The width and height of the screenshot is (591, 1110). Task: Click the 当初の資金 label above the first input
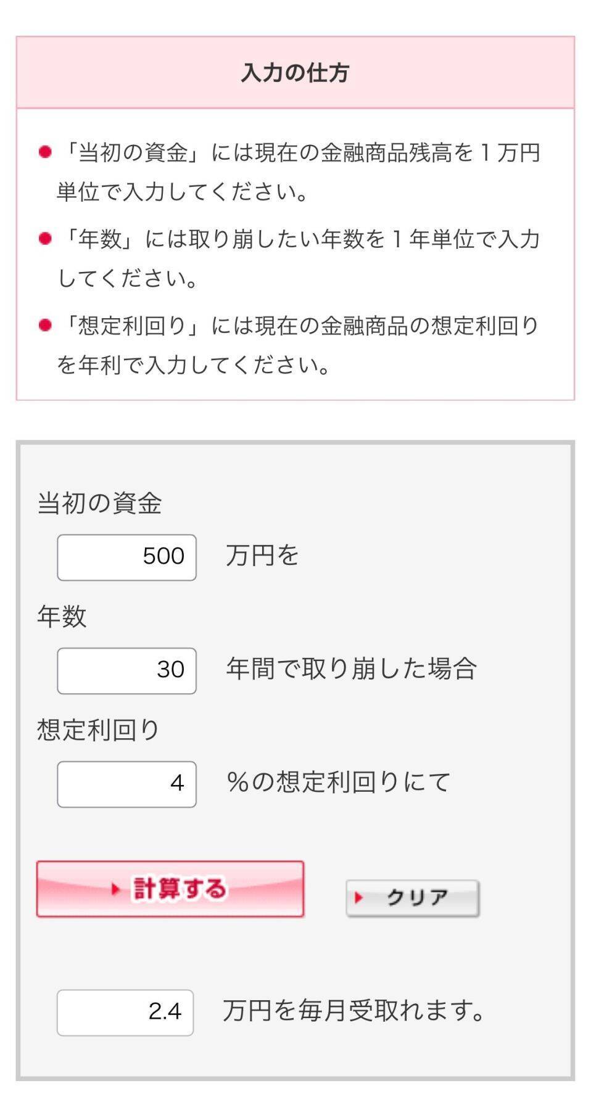point(99,503)
